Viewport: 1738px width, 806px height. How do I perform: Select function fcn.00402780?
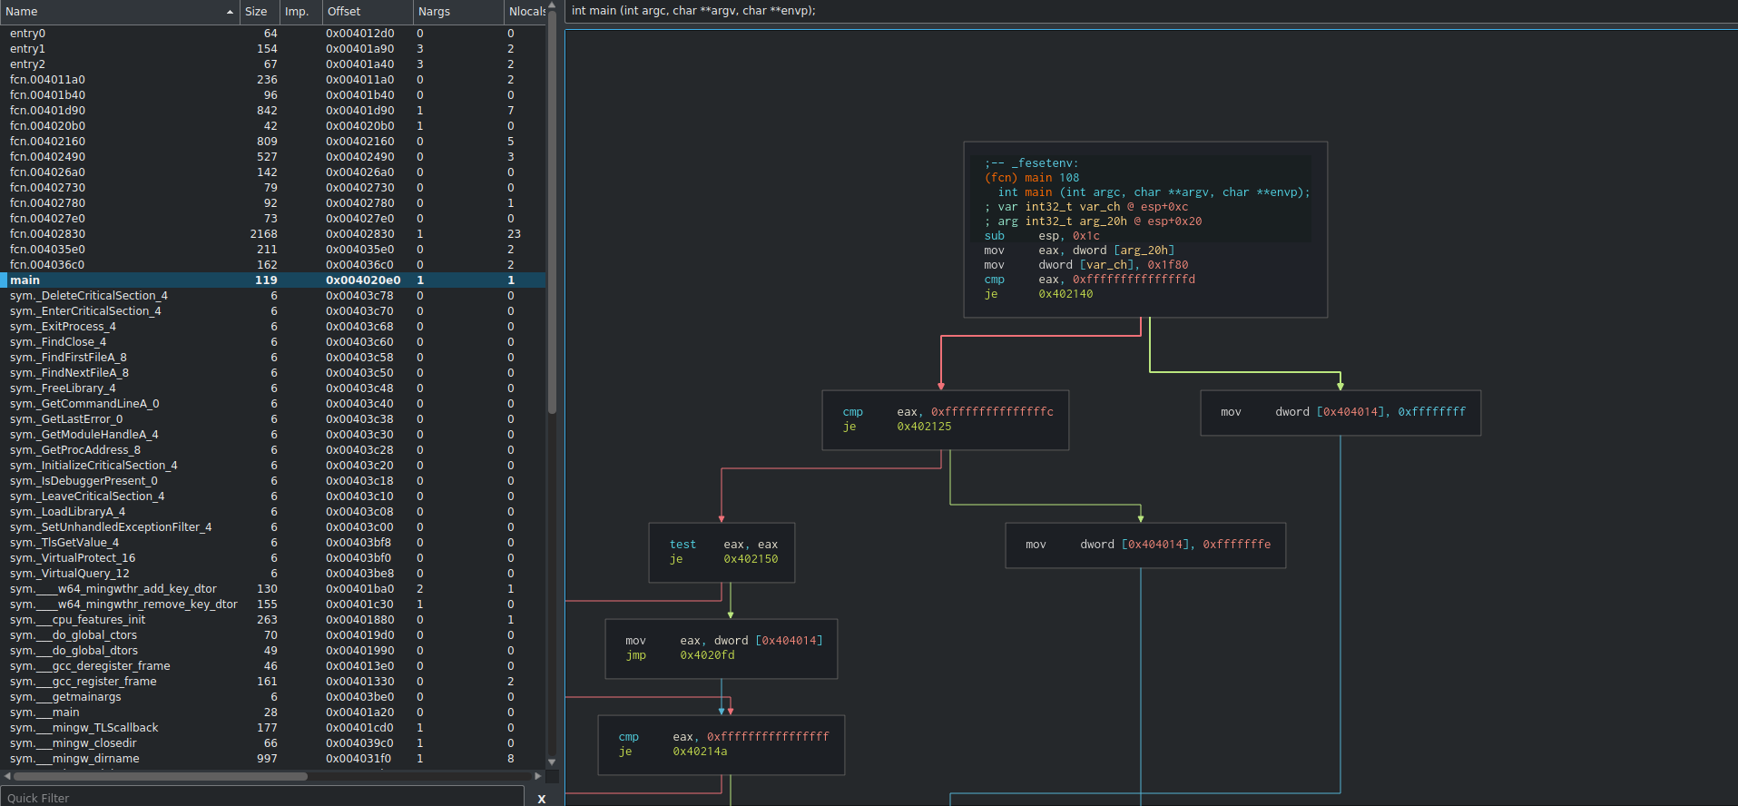pos(273,203)
